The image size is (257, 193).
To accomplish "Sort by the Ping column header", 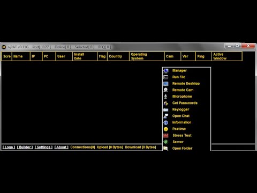I will point(203,56).
